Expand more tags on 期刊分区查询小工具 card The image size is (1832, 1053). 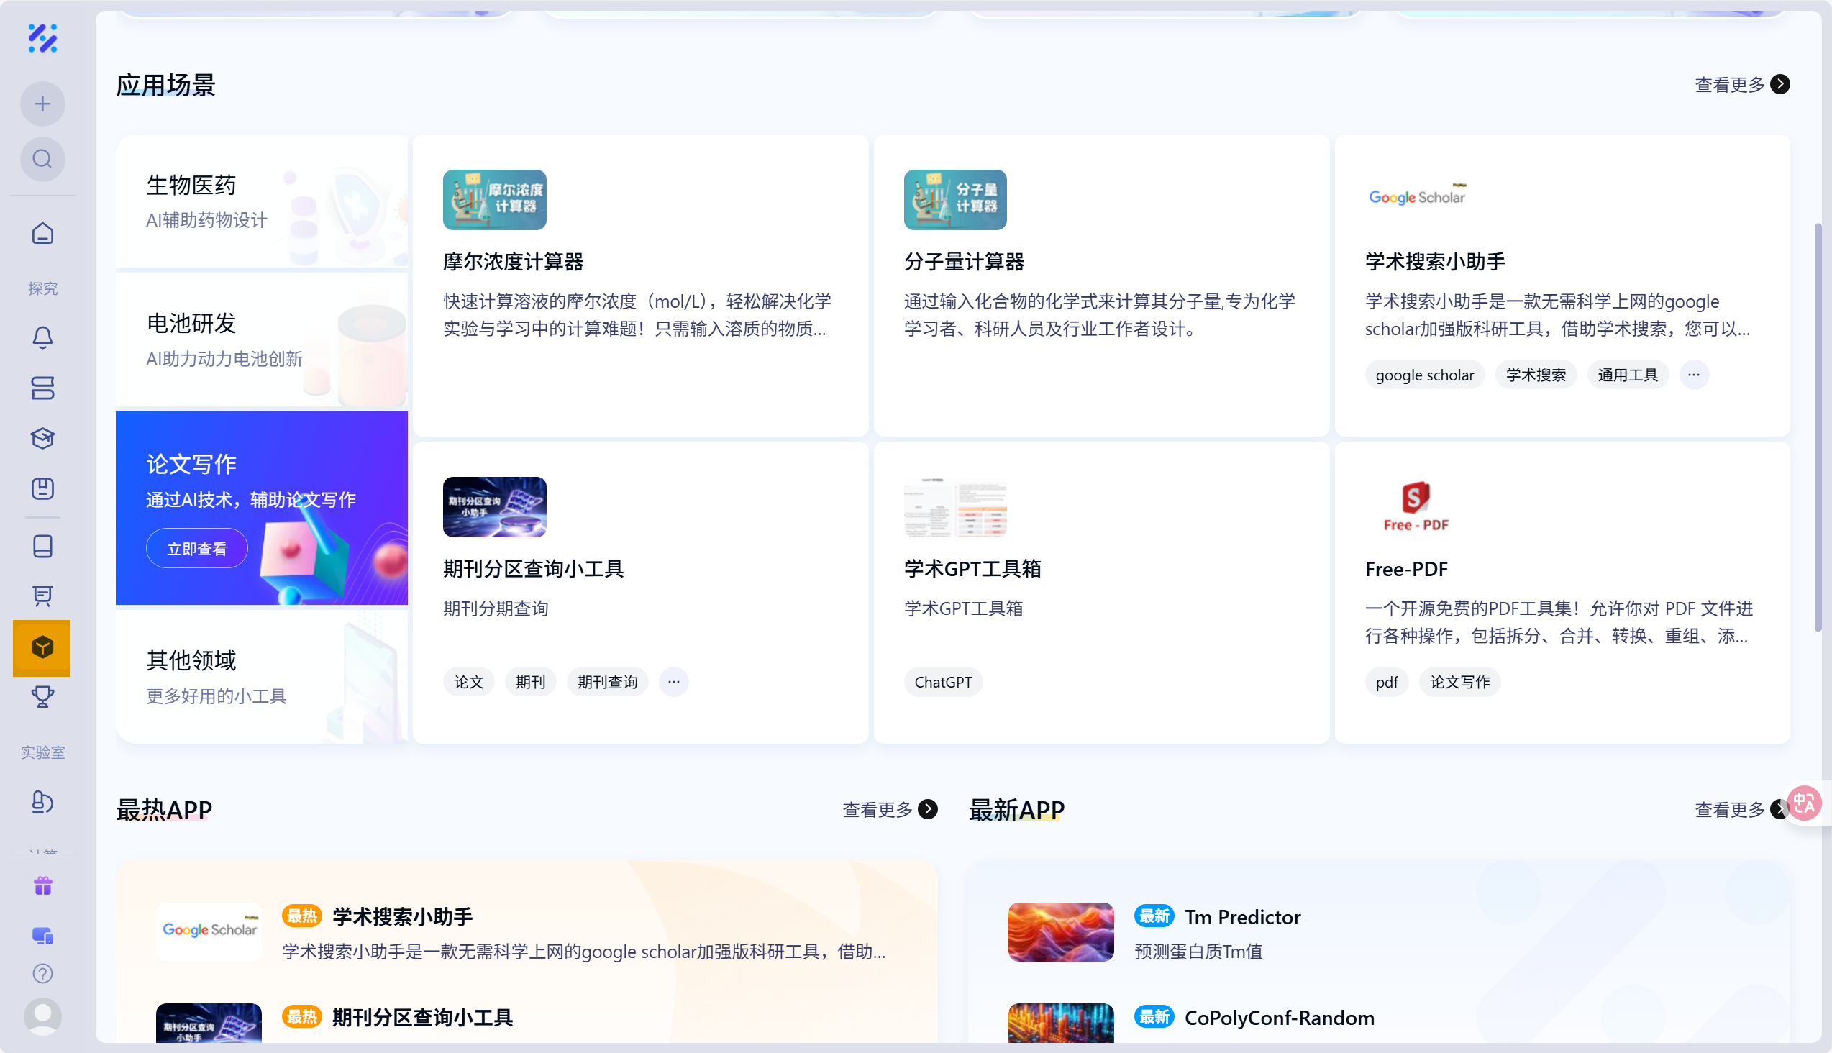click(x=673, y=682)
